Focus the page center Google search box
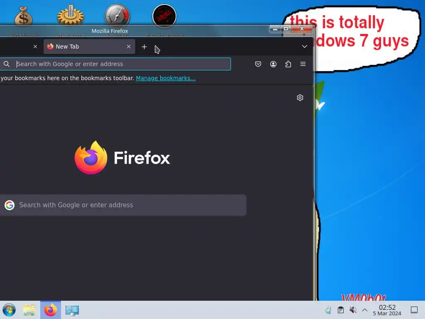 (123, 205)
